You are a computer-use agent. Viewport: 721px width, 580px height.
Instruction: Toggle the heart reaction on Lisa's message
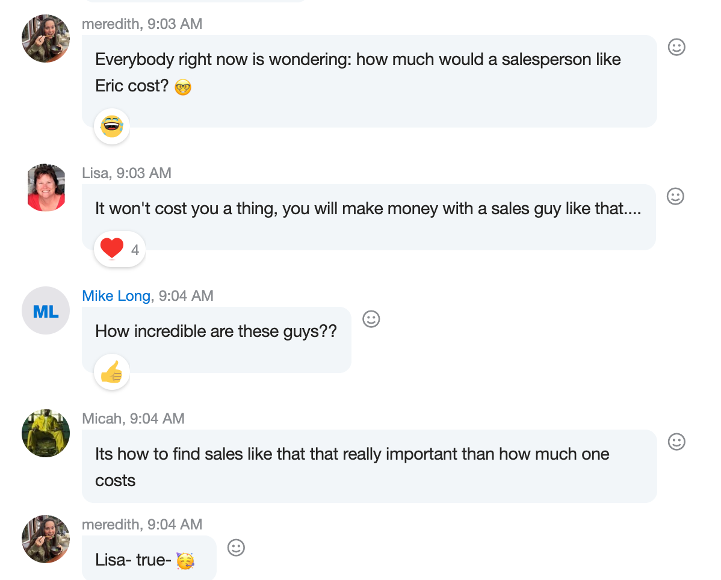[x=113, y=248]
